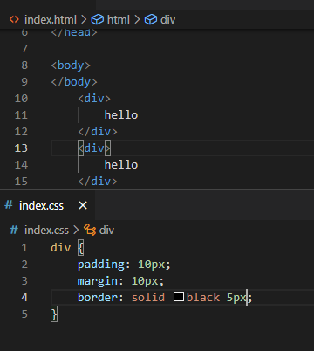
Task: Click the padding property name
Action: pyautogui.click(x=101, y=265)
